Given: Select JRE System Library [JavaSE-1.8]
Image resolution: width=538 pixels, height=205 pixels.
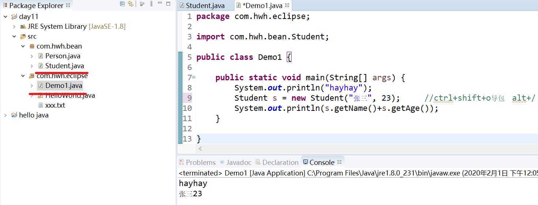Looking at the screenshot, I should point(76,27).
